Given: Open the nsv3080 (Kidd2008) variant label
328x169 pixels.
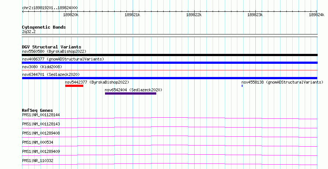Looking at the screenshot, I should click(x=42, y=67).
